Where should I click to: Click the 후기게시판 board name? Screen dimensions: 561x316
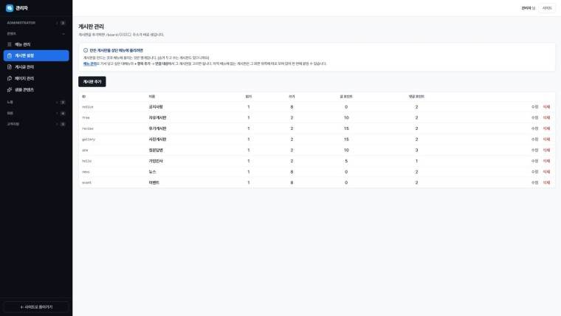(x=157, y=128)
